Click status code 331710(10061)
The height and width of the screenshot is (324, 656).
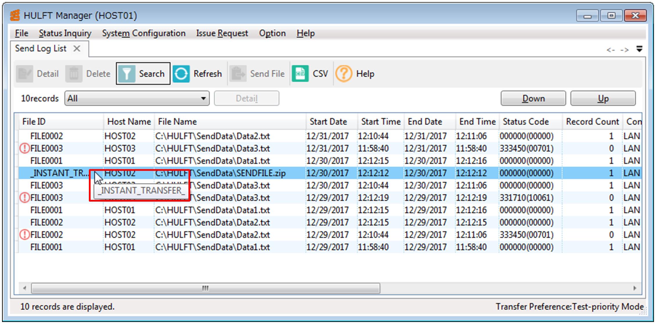[526, 198]
